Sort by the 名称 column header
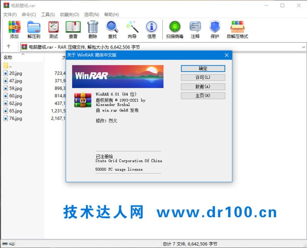Image resolution: width=307 pixels, height=248 pixels. click(8, 58)
